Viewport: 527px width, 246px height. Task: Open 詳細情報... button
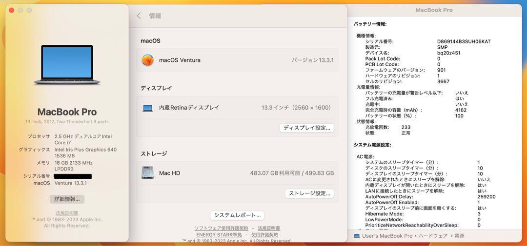pos(67,199)
